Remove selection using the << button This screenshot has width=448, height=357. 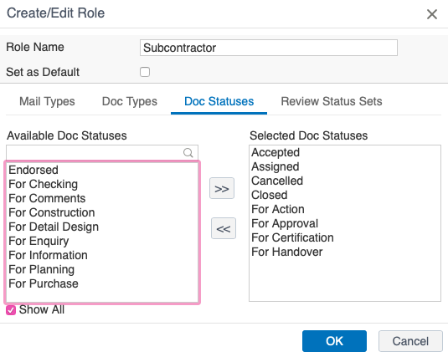224,228
